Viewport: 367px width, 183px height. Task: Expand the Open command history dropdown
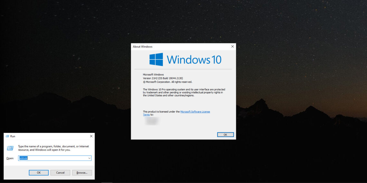89,158
